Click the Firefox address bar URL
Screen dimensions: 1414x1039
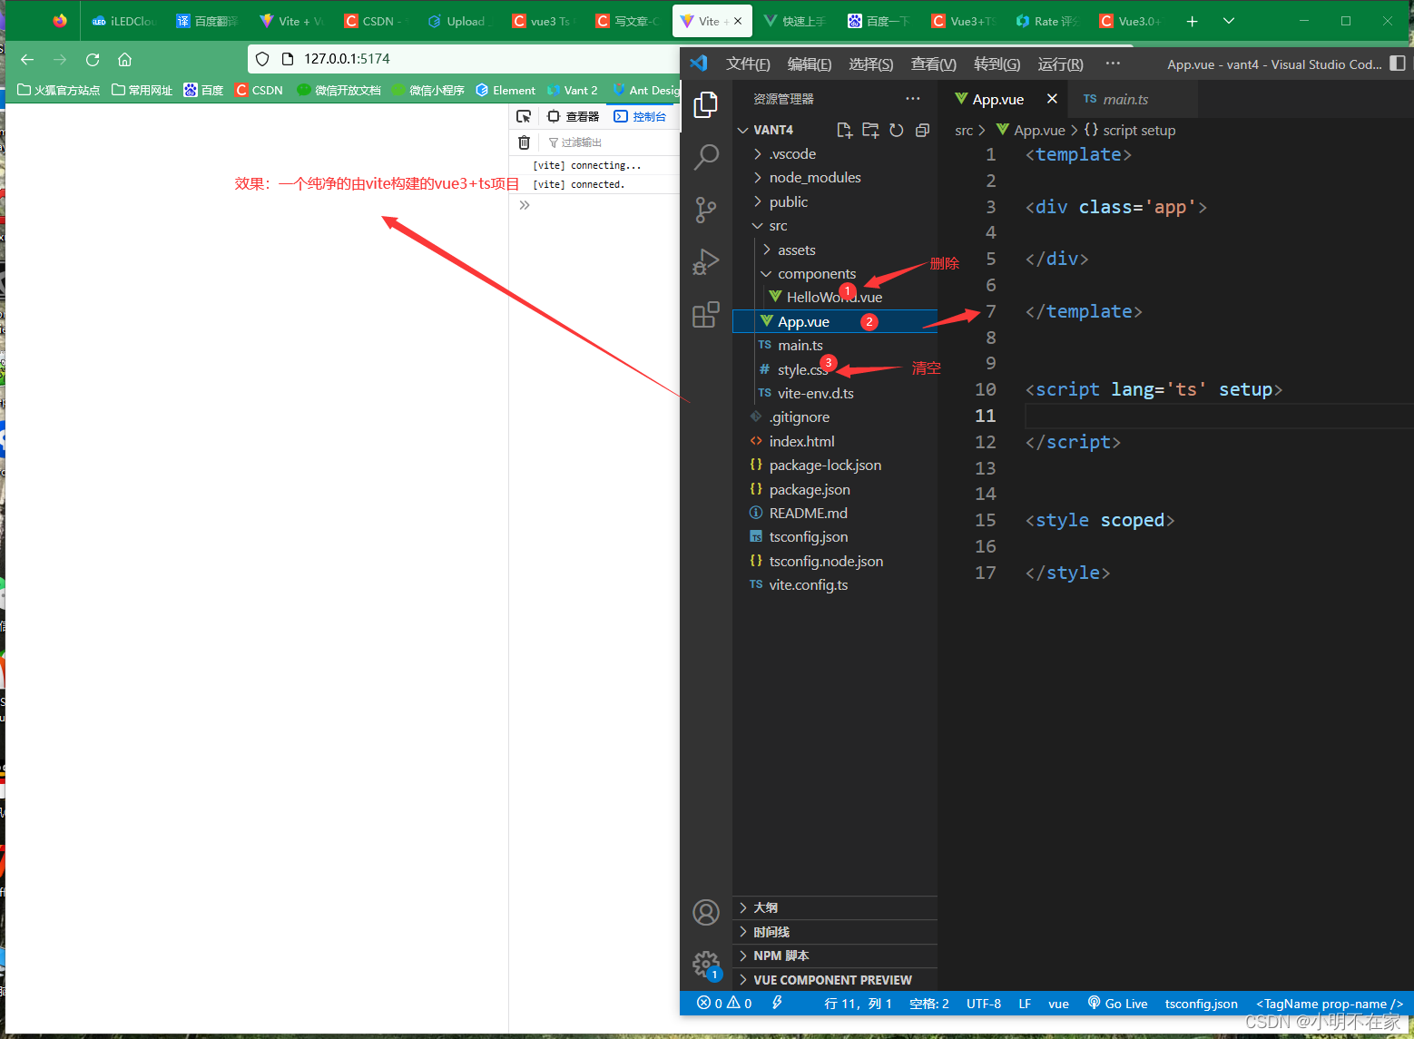pyautogui.click(x=347, y=59)
